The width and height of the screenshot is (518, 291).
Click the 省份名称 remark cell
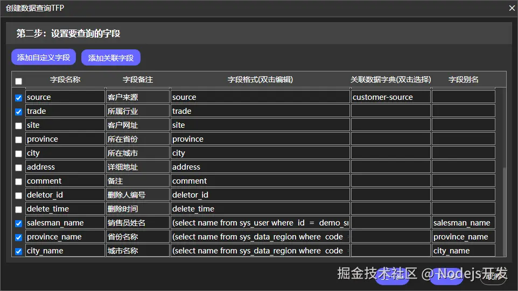click(x=138, y=237)
